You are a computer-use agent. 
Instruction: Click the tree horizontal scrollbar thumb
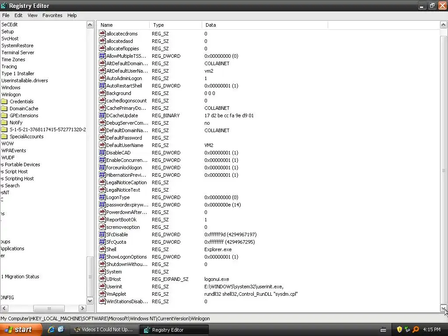click(x=49, y=308)
